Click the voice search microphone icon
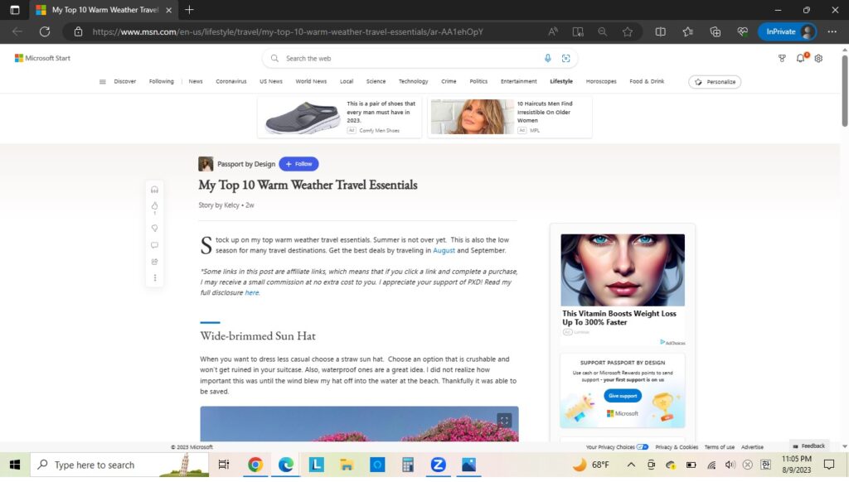The image size is (849, 482). click(x=547, y=59)
